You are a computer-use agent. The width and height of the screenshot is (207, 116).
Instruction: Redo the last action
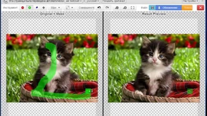tap(107, 8)
